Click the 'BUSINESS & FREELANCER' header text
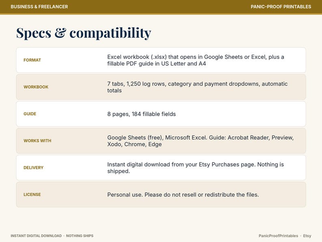 click(x=39, y=6)
